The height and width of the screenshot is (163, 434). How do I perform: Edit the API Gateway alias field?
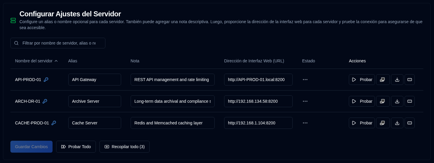[x=95, y=80]
